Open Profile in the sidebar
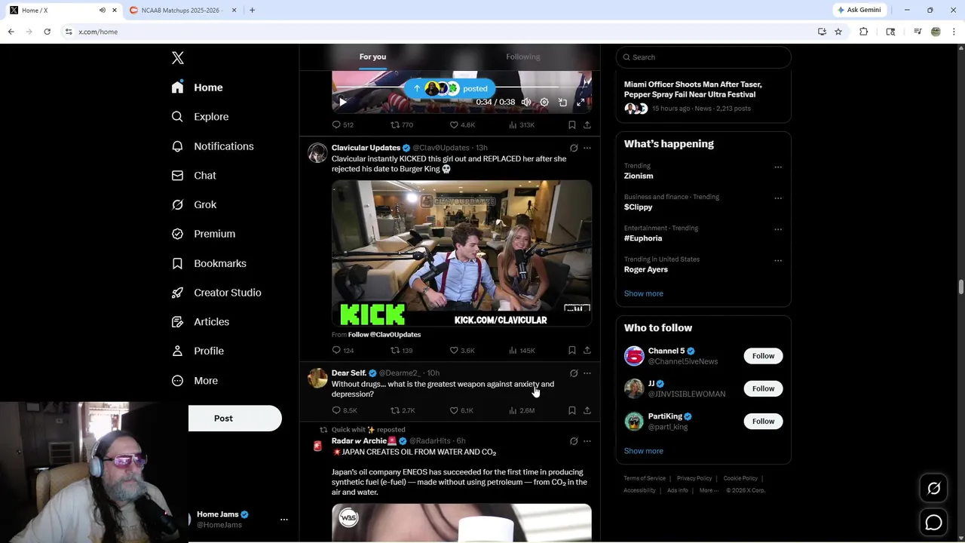 coord(198,351)
